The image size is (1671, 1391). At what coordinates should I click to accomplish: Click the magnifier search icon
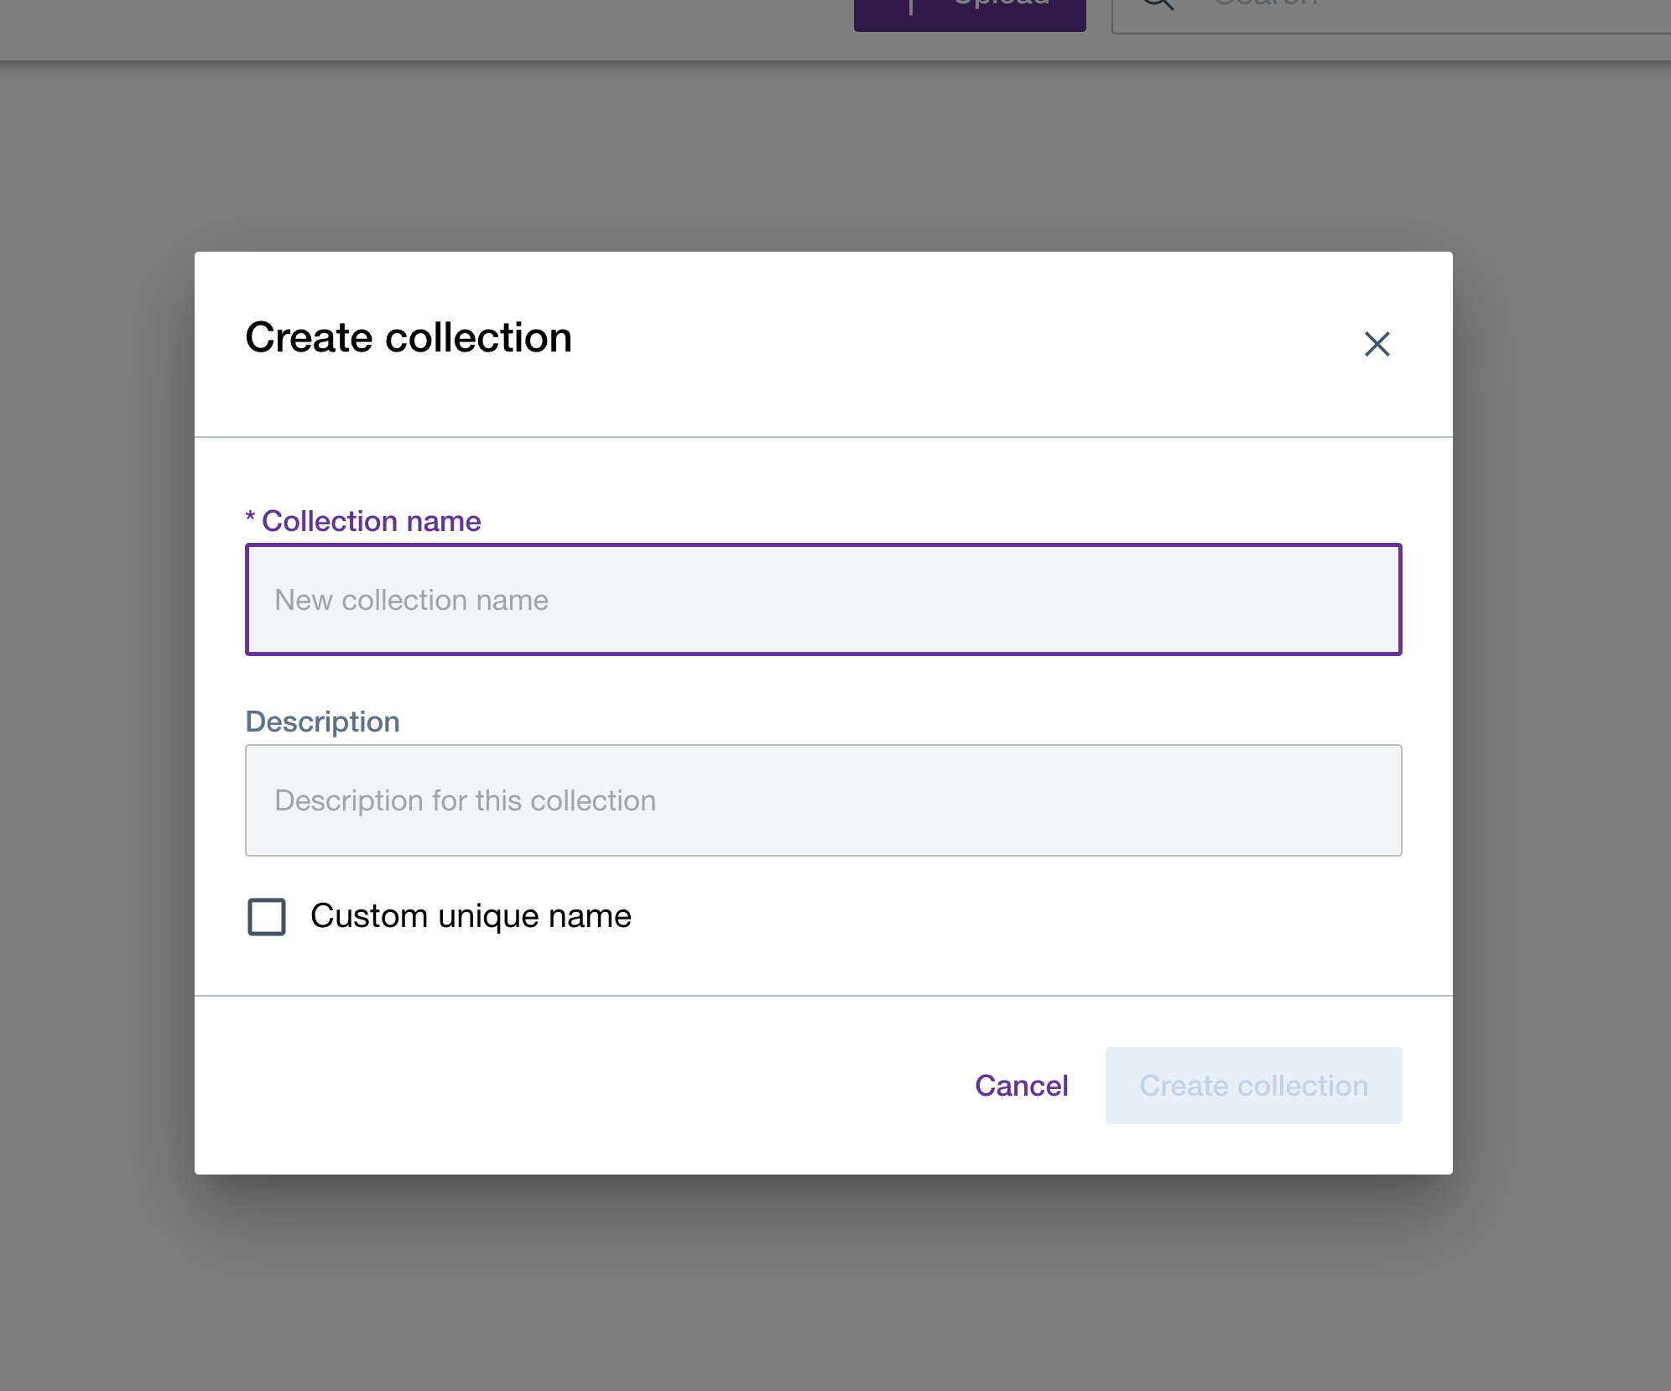(1158, 4)
